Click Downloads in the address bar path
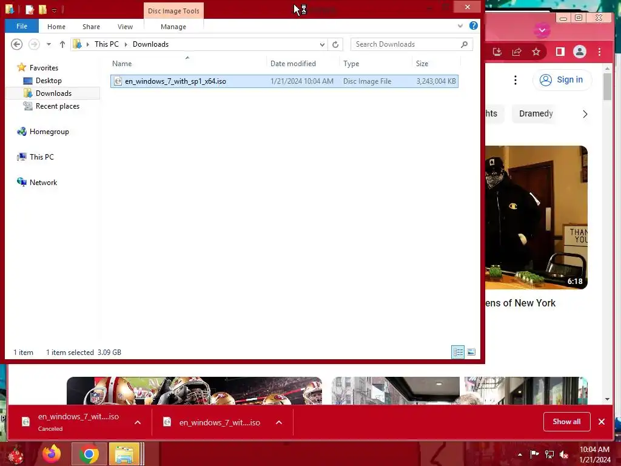The width and height of the screenshot is (621, 466). 150,44
